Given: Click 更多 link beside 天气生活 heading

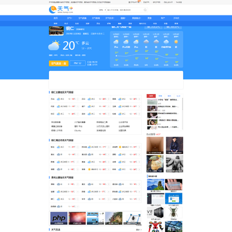Looking at the screenshot, I should (139, 229).
